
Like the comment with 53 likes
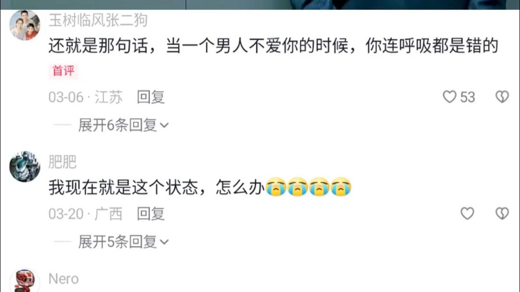[x=450, y=97]
